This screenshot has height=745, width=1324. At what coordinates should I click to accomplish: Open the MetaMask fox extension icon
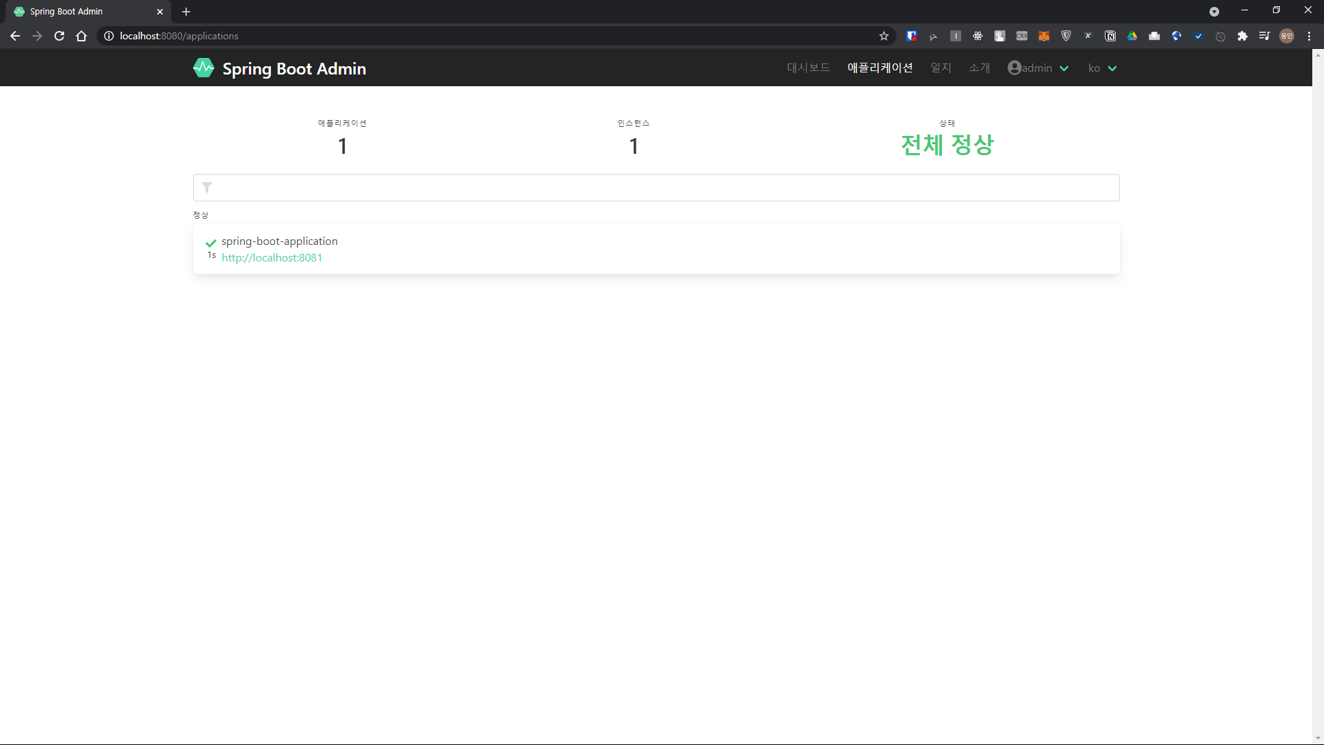[1044, 36]
